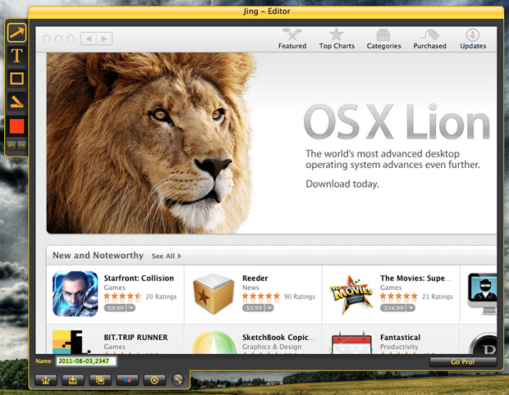Screen dimensions: 509x395
Task: Open the Purchased tab
Action: pyautogui.click(x=429, y=39)
